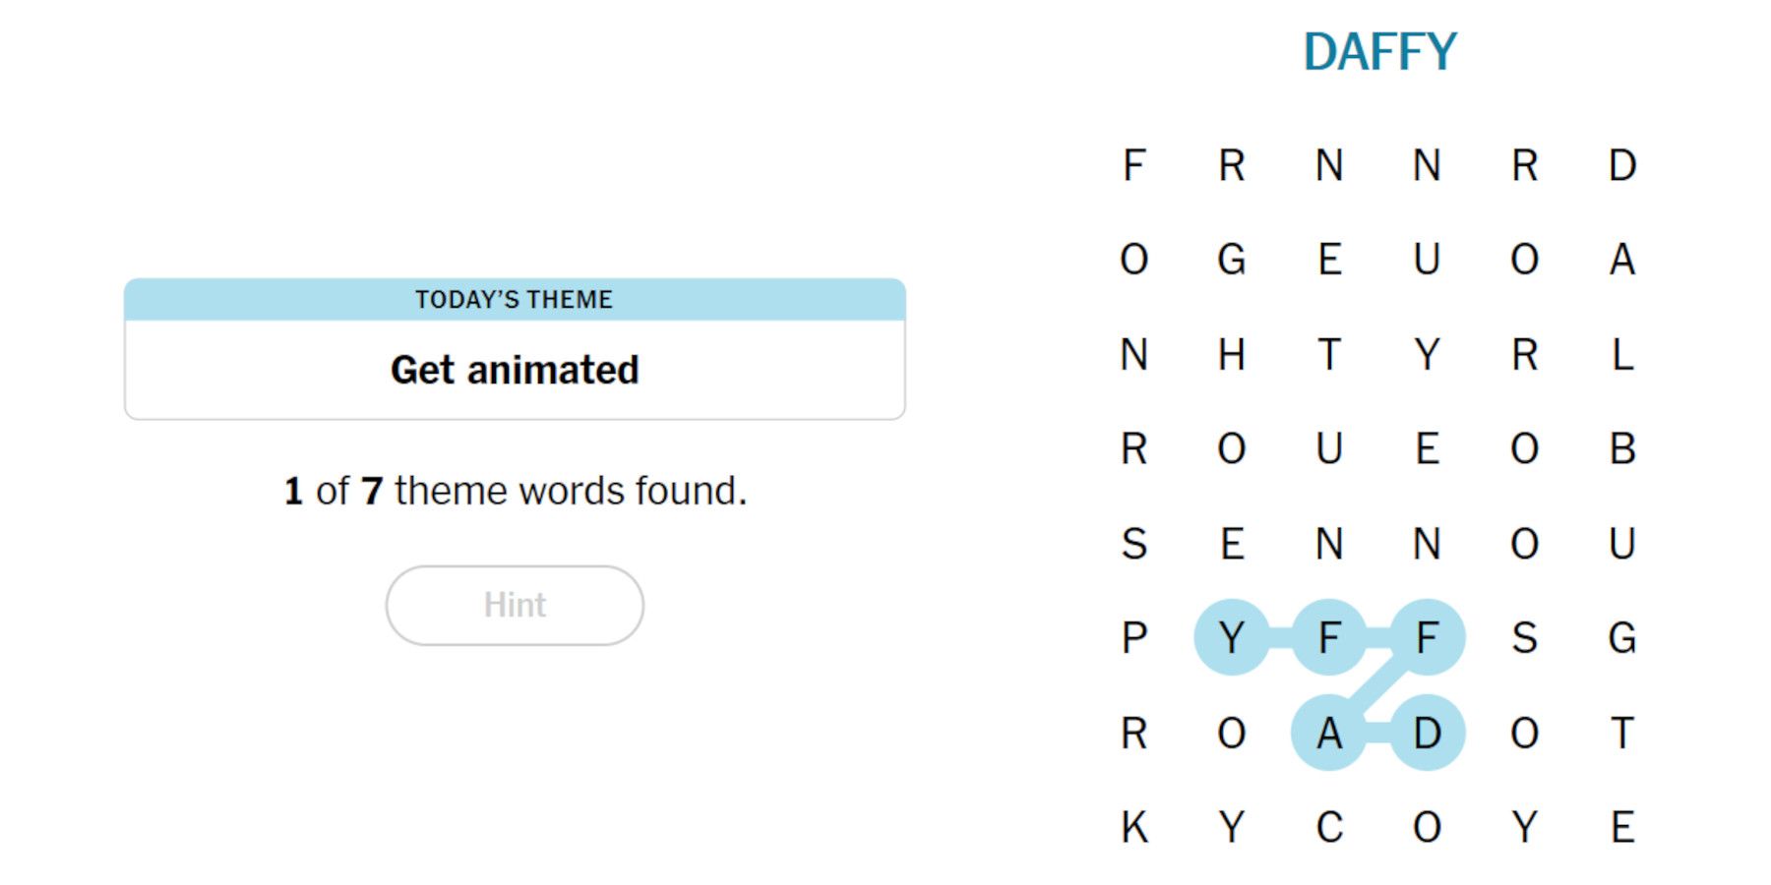Select the unhighlighted letter A

coord(1621,260)
